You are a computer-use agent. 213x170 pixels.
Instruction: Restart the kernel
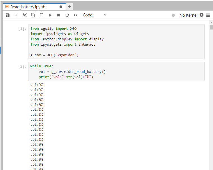point(67,15)
